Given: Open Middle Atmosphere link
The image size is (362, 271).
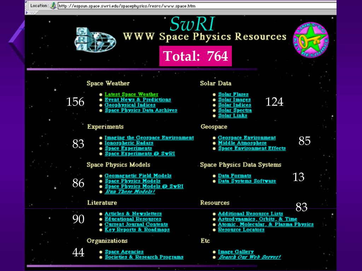Looking at the screenshot, I should (242, 143).
